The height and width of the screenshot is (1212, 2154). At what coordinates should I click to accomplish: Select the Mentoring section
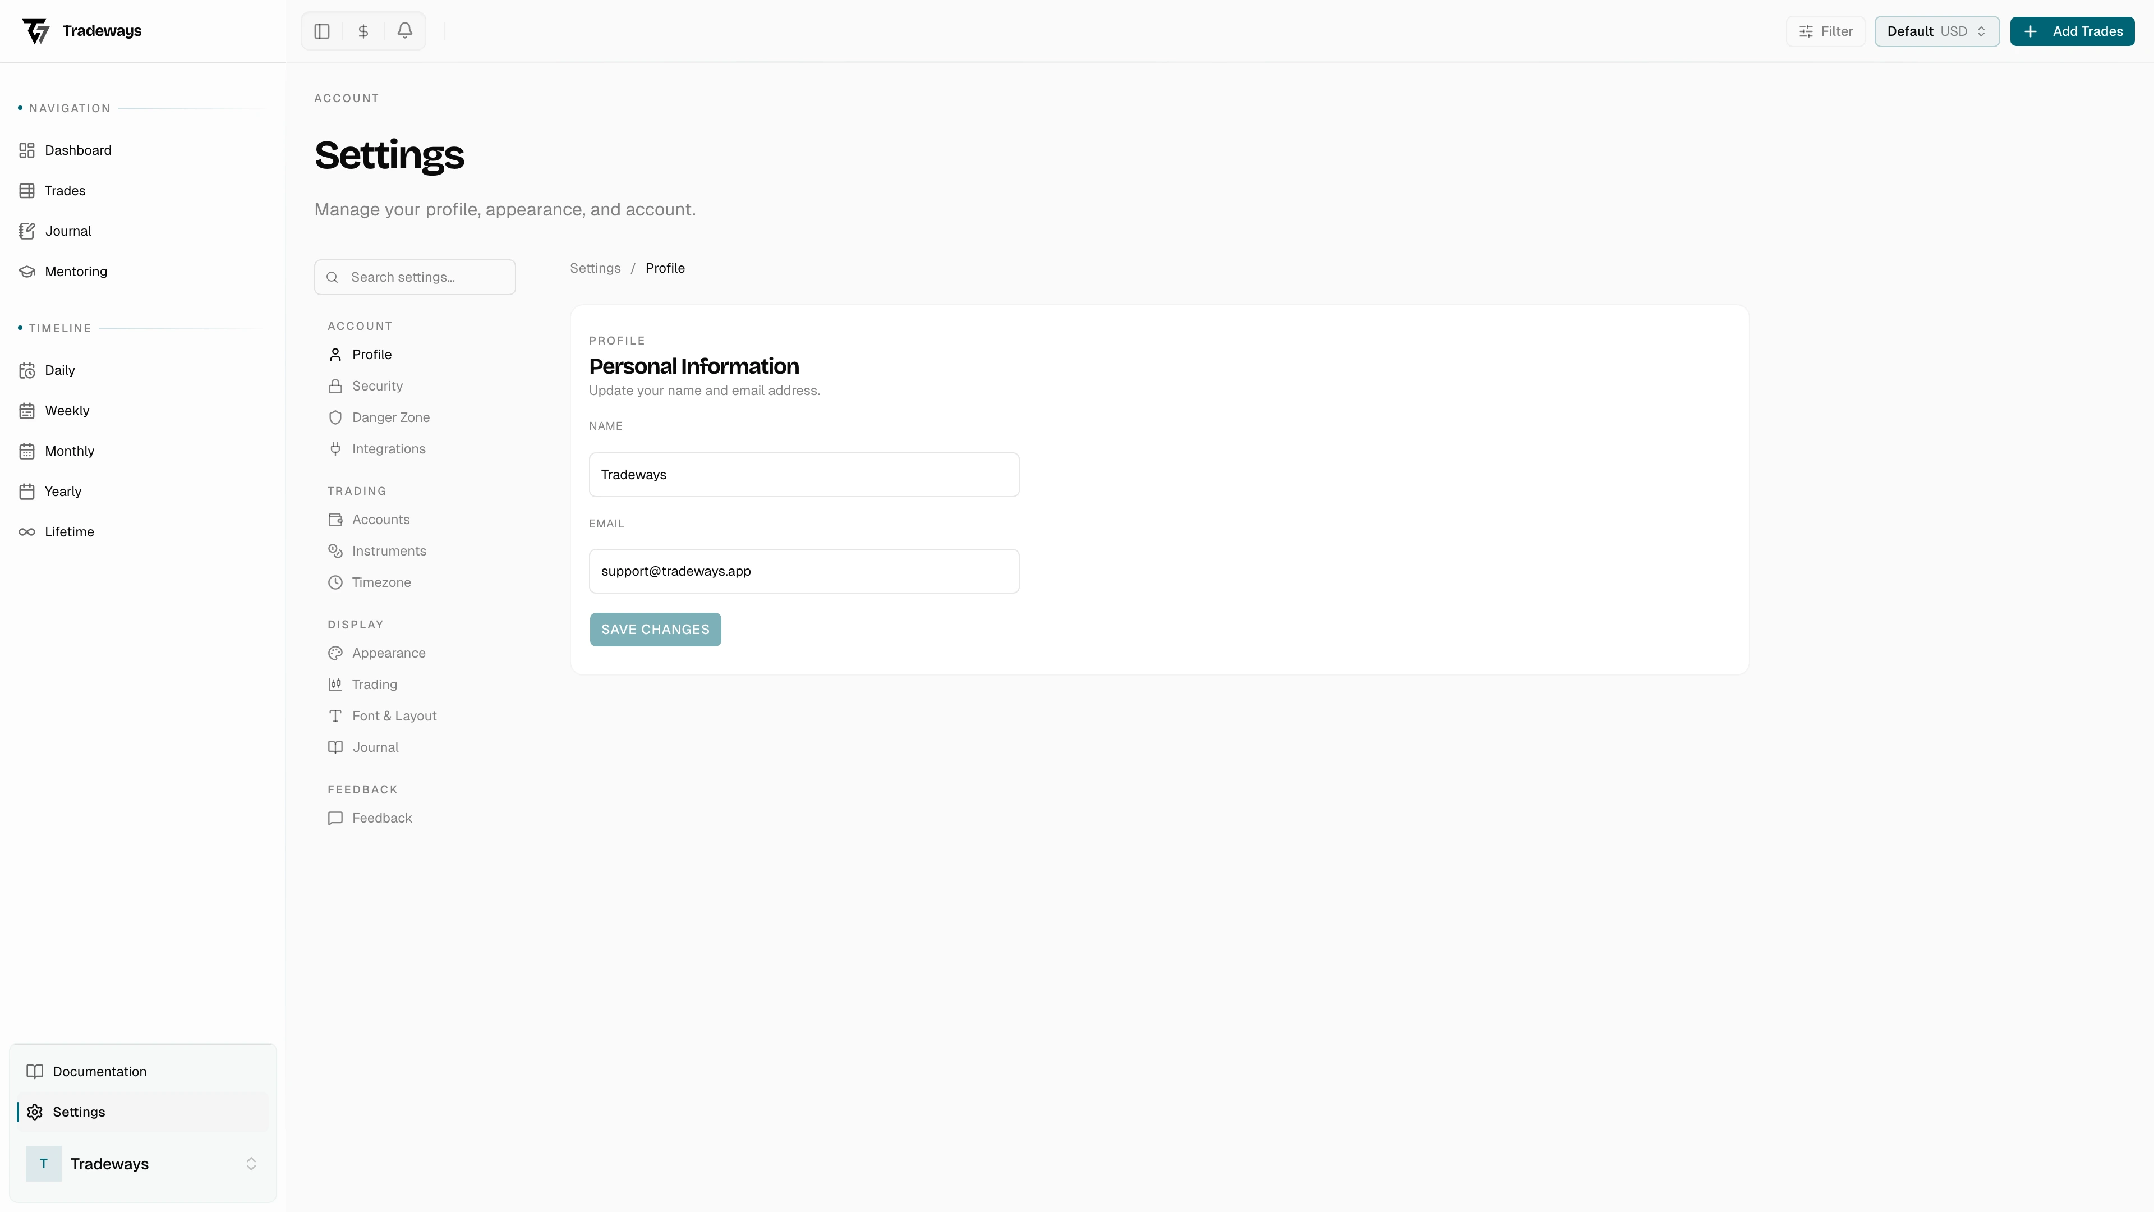coord(75,271)
